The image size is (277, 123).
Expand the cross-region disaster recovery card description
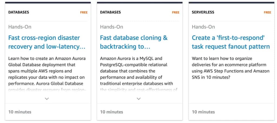point(47,99)
